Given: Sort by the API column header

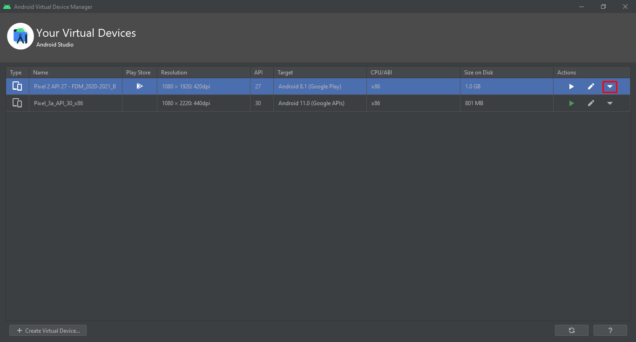Looking at the screenshot, I should (262, 72).
